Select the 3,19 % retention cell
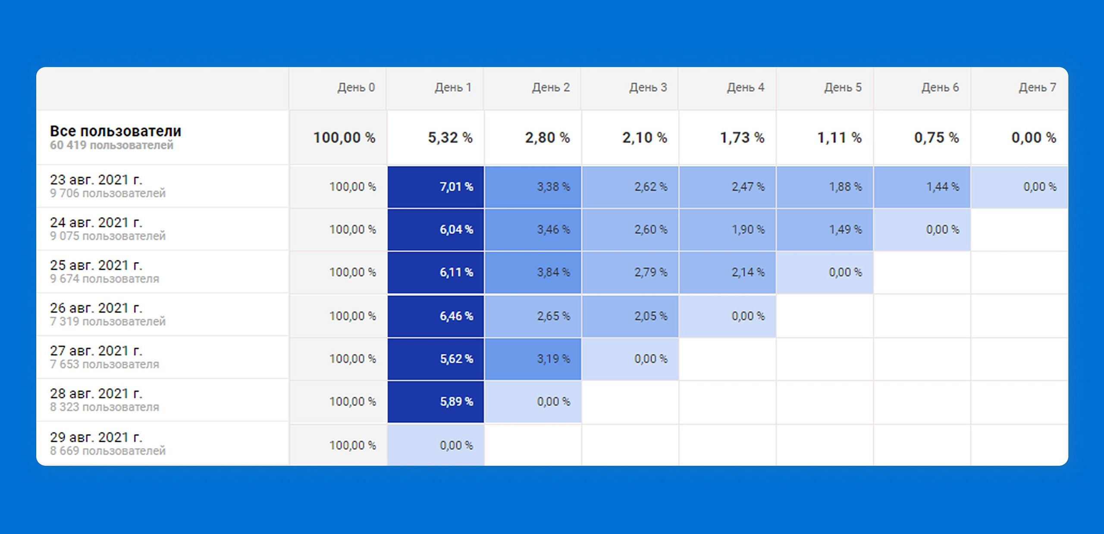This screenshot has height=534, width=1104. point(553,359)
